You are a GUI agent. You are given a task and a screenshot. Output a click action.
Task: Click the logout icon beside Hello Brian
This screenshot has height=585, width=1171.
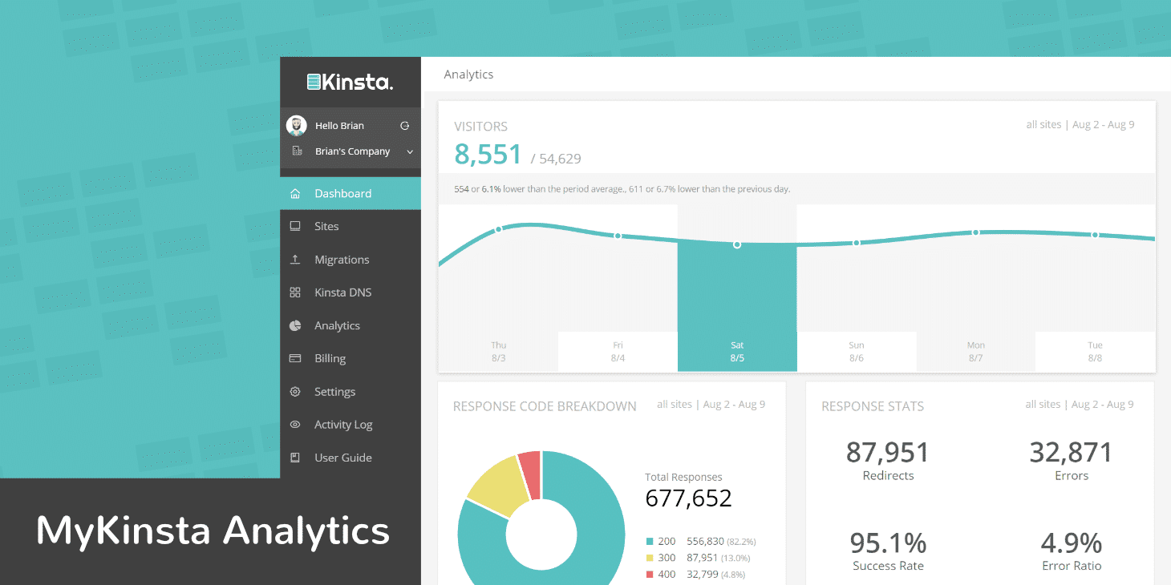(405, 126)
